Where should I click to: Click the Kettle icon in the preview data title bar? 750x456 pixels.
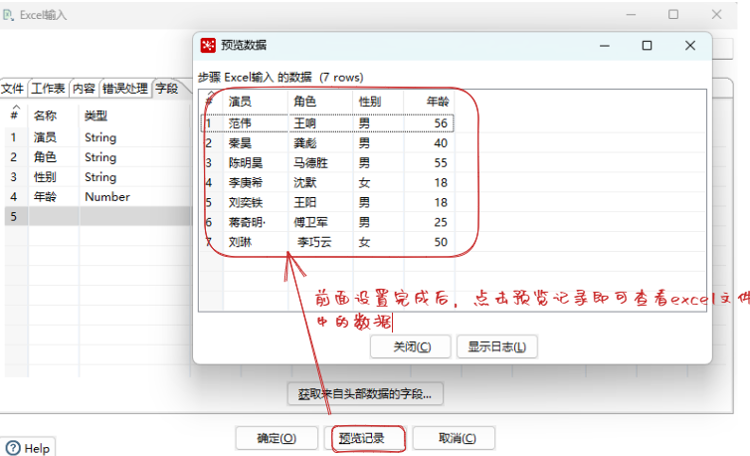click(208, 45)
